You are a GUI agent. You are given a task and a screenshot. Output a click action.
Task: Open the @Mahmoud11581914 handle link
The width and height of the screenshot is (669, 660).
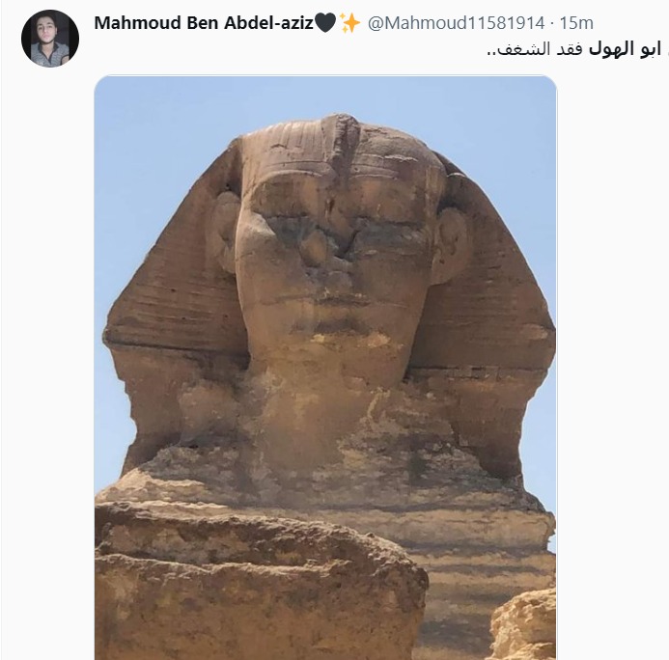[456, 23]
